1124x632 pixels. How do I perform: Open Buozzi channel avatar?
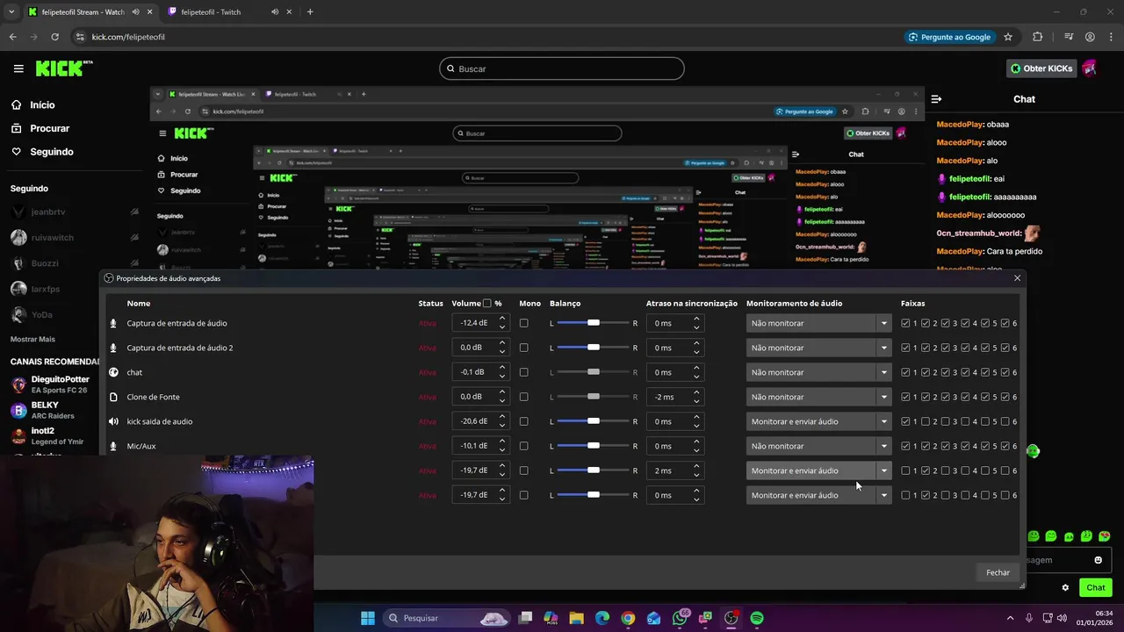18,262
